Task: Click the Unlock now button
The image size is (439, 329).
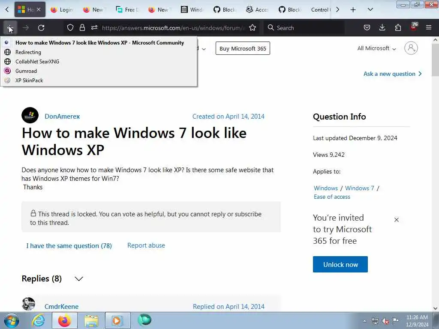Action: click(340, 264)
